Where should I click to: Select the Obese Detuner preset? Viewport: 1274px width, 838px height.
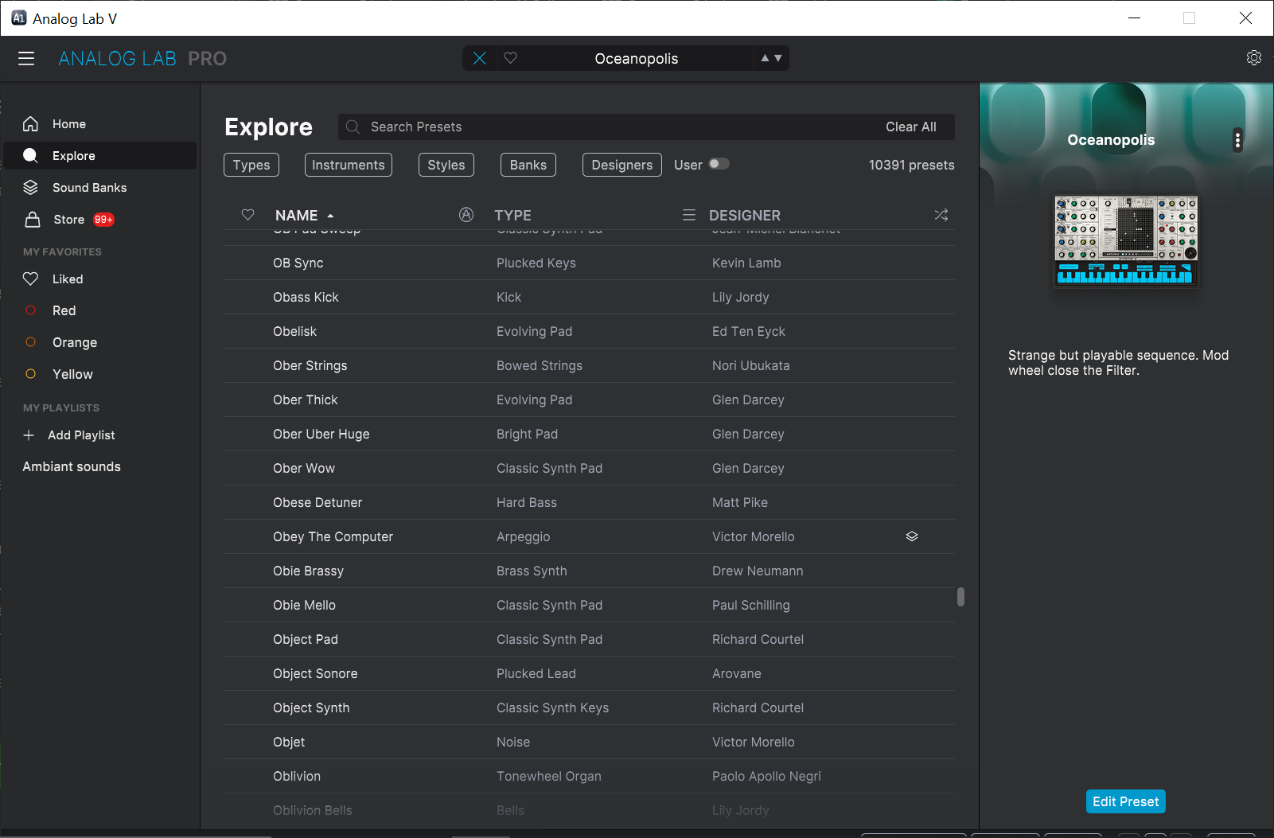(x=589, y=502)
